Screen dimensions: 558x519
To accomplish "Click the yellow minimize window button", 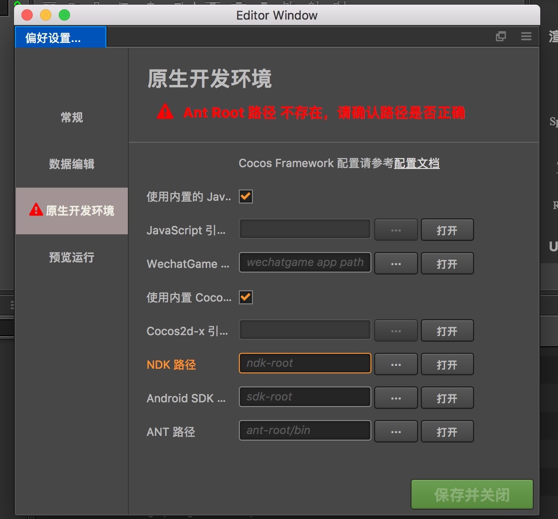I will coord(46,15).
